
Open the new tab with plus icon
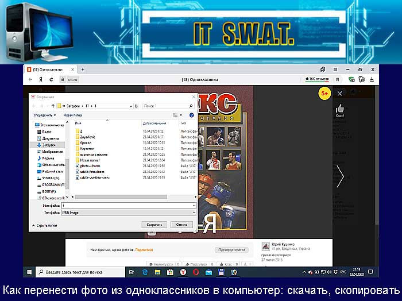click(83, 70)
